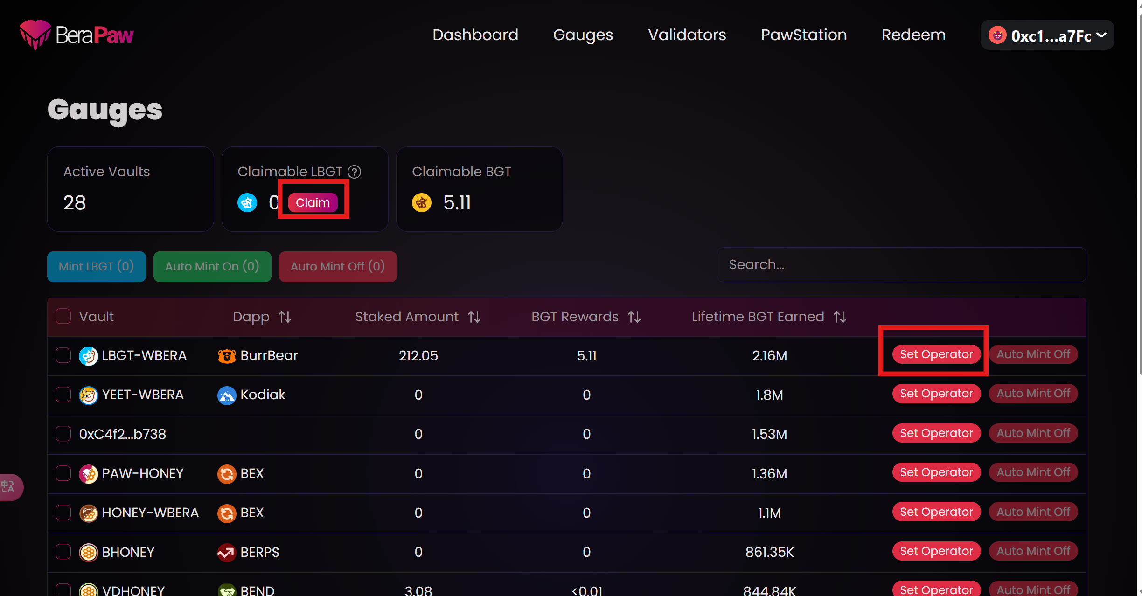
Task: Tick the PAW-HONEY vault checkbox
Action: [x=63, y=473]
